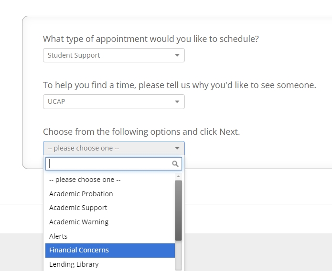Screen dimensions: 332x271
Task: Pick the Academic Warning option
Action: click(x=79, y=222)
